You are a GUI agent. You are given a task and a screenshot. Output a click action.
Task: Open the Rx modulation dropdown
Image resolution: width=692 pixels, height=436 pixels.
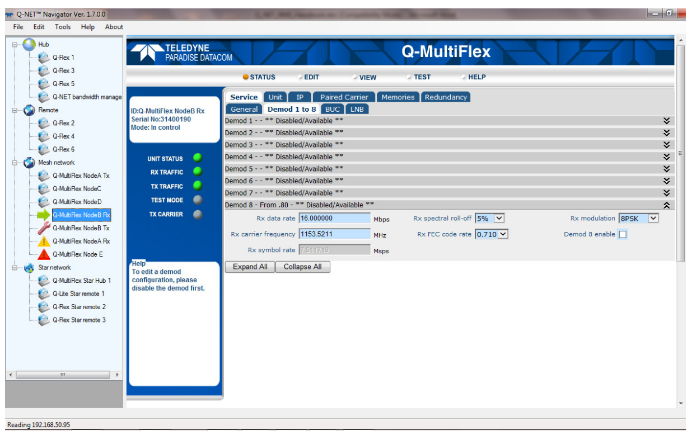pyautogui.click(x=653, y=219)
